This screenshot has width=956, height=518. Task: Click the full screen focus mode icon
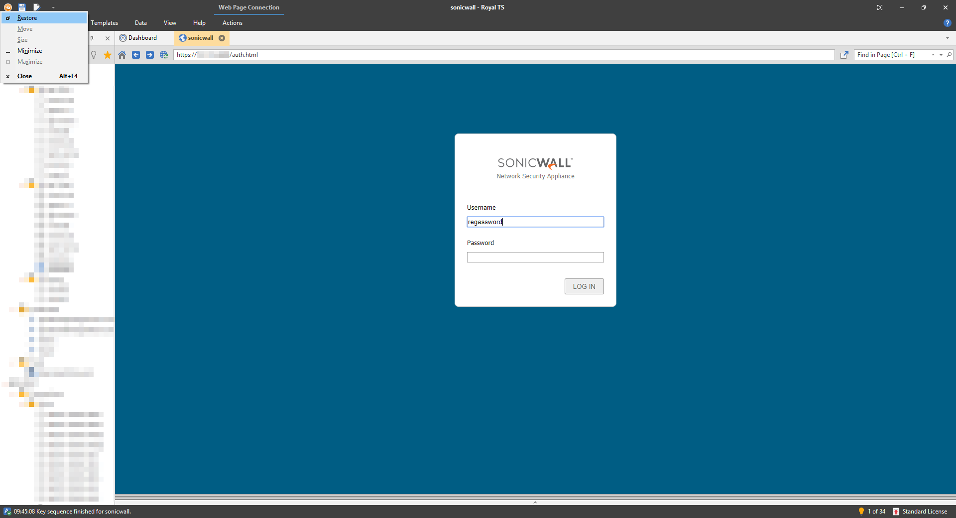880,7
